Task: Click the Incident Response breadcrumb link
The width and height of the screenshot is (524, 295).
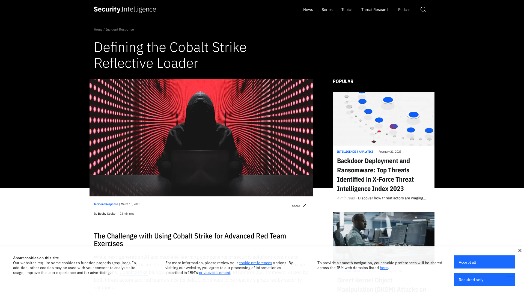Action: click(120, 29)
